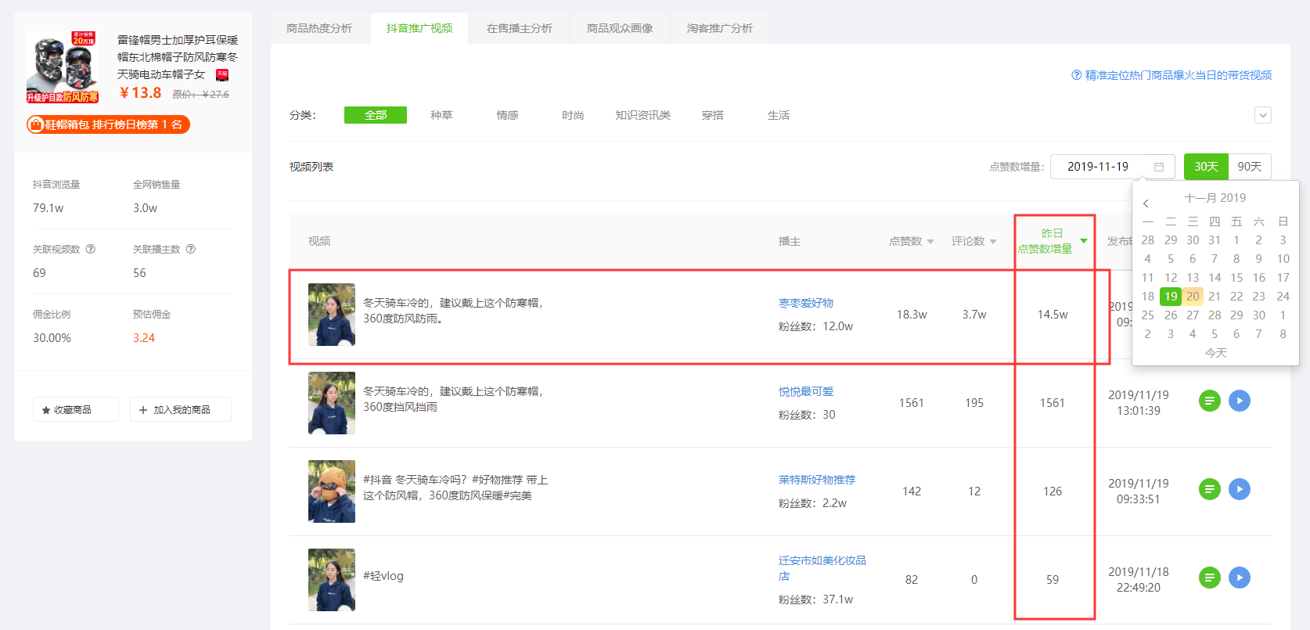Select 90天 range button
The height and width of the screenshot is (630, 1310).
coord(1250,167)
